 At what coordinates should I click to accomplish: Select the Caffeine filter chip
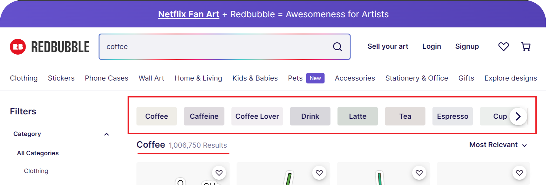[204, 116]
